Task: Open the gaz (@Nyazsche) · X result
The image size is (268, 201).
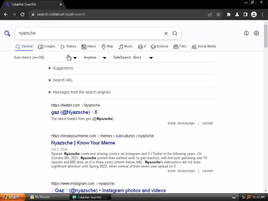Action: click(74, 112)
